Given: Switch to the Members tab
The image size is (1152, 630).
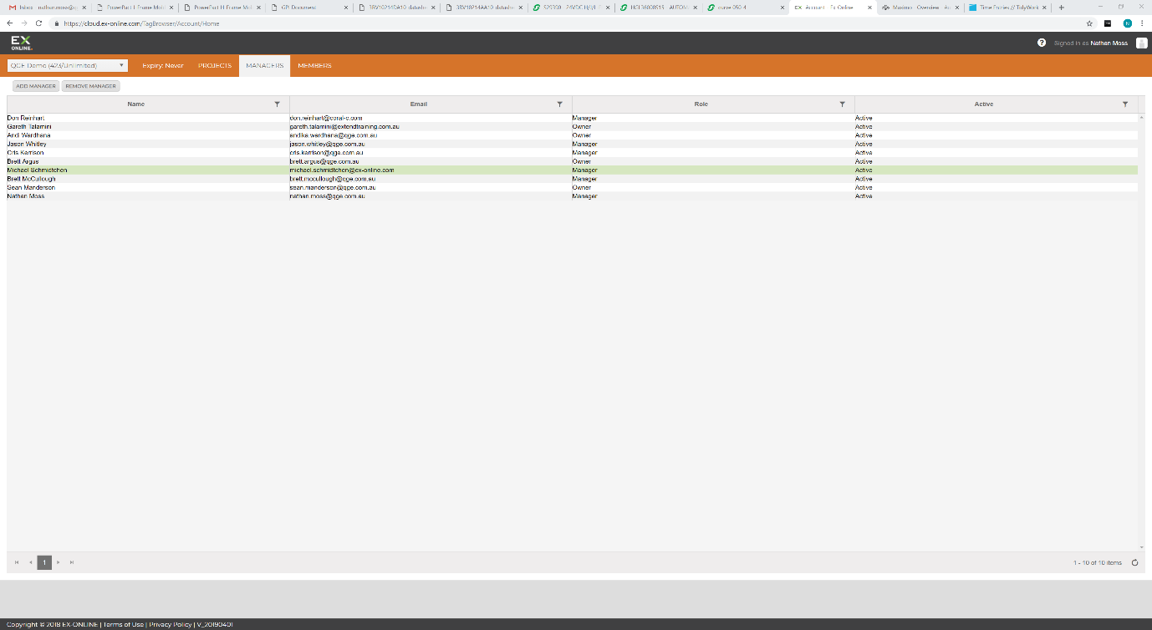Looking at the screenshot, I should point(314,66).
